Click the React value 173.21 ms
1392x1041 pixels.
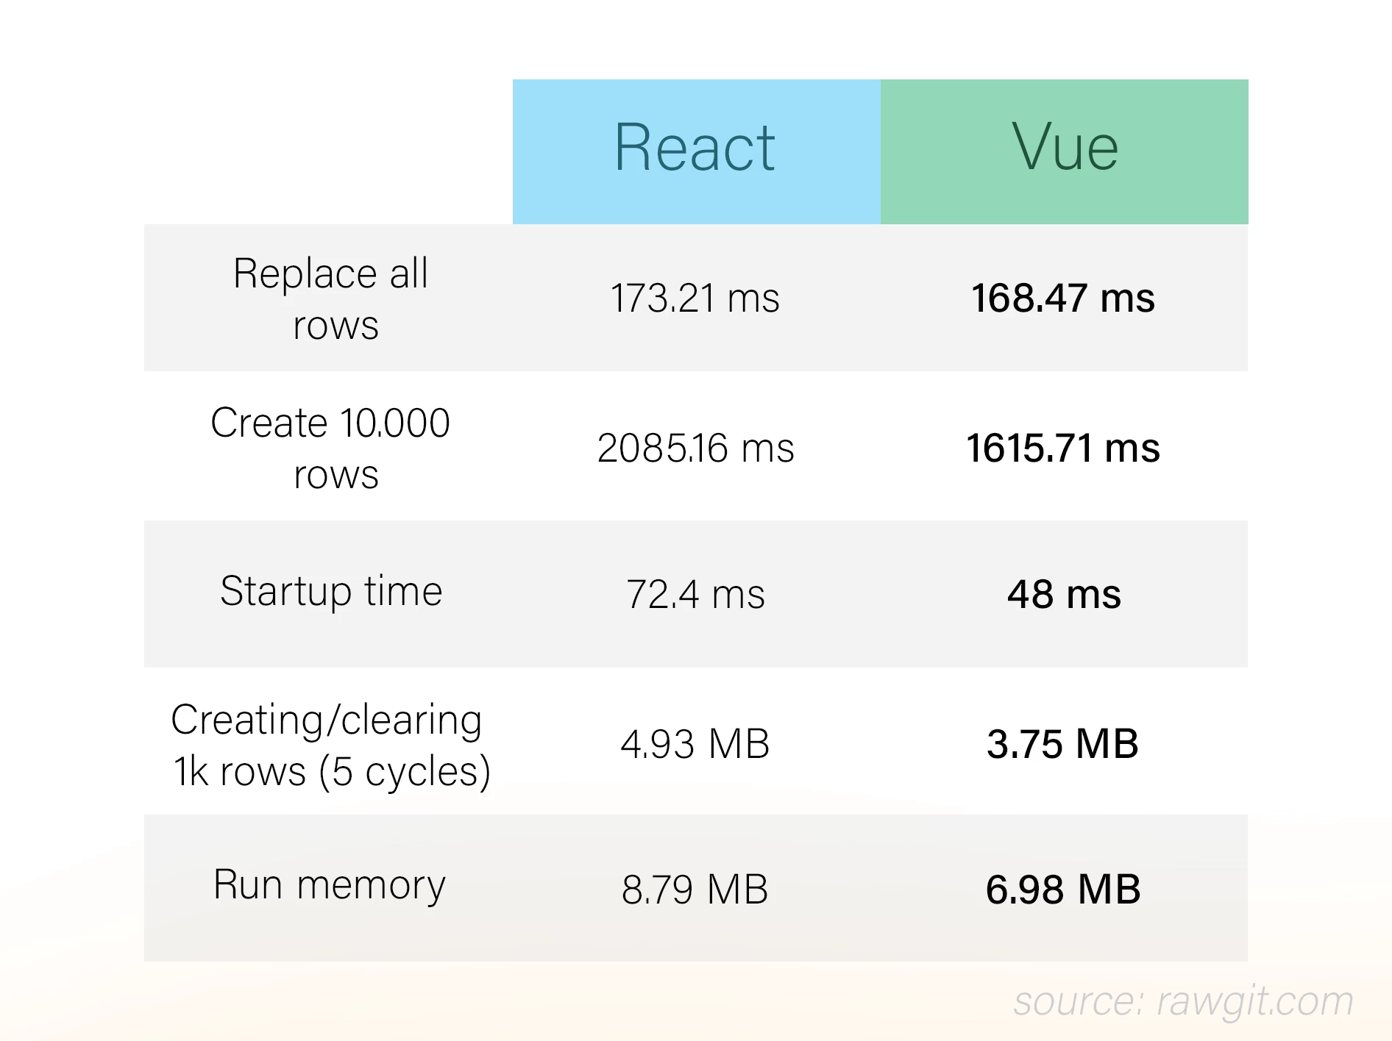pyautogui.click(x=695, y=298)
